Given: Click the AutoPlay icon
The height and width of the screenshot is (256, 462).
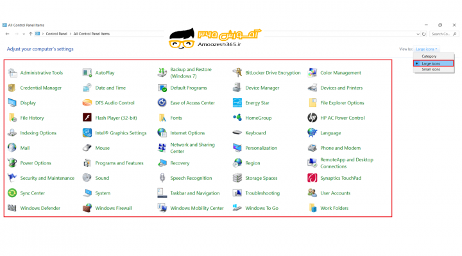Looking at the screenshot, I should [x=87, y=72].
